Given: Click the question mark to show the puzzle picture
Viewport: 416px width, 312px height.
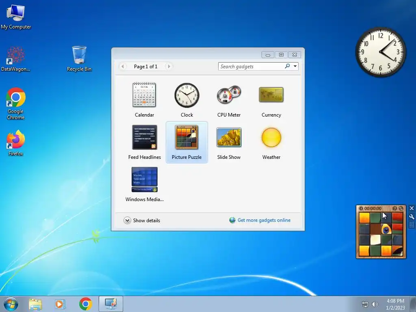Looking at the screenshot, I should (x=395, y=208).
